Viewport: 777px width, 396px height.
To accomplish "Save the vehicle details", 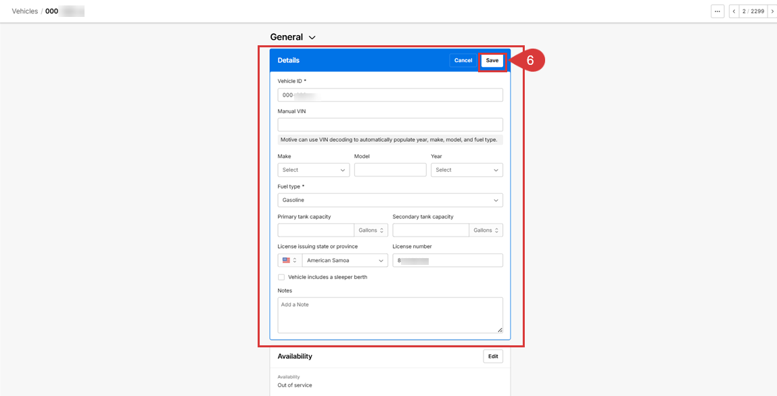I will [492, 60].
